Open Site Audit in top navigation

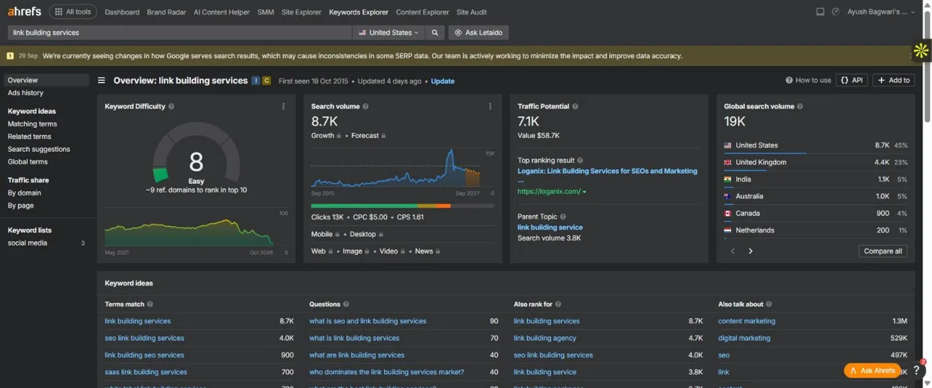point(471,12)
